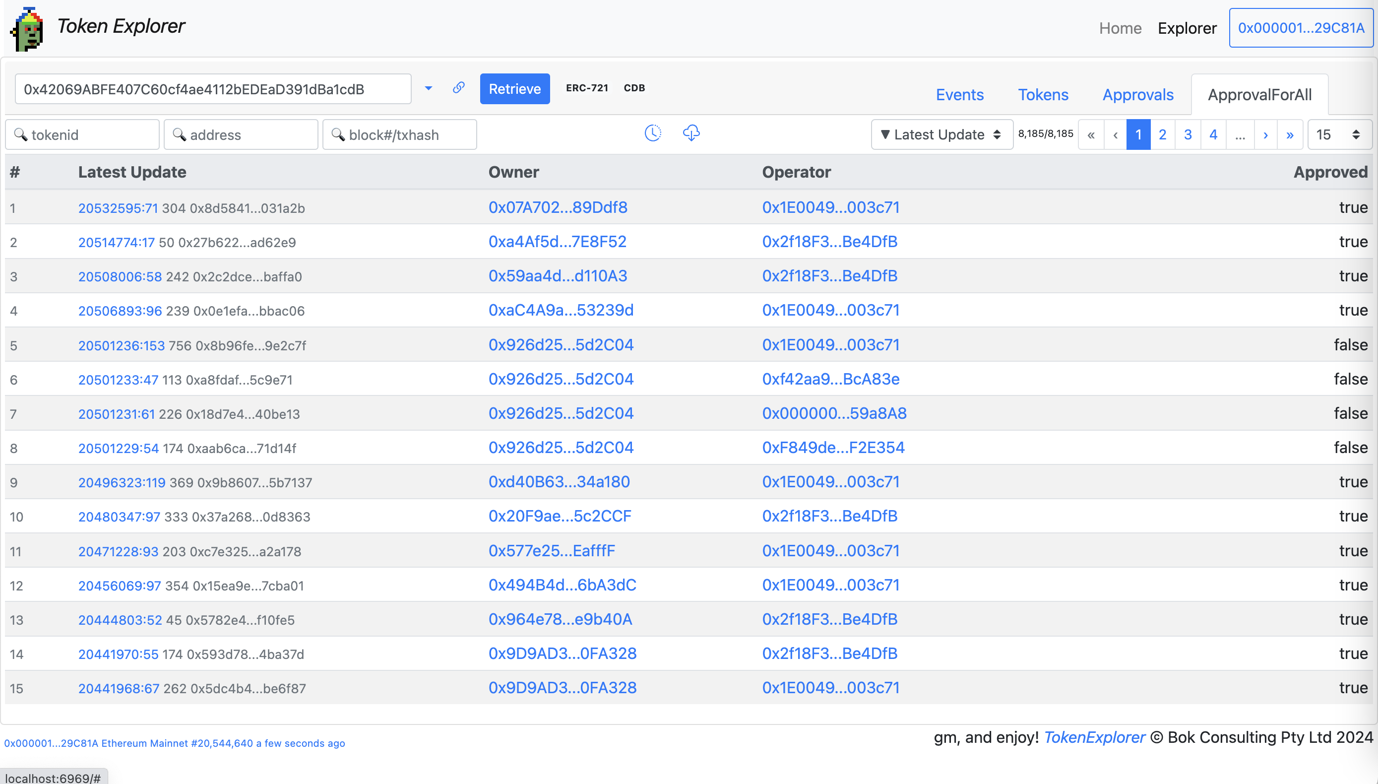Open the Latest Update sort dropdown
The height and width of the screenshot is (784, 1378).
(941, 134)
